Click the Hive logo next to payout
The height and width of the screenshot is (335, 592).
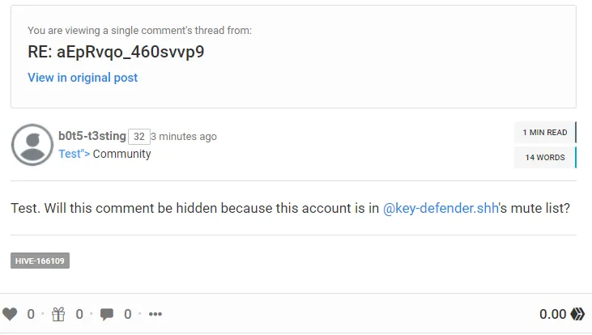[x=577, y=314]
